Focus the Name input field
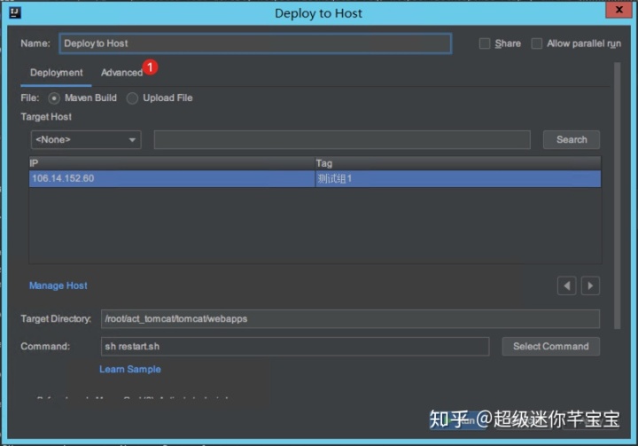The image size is (638, 446). click(255, 43)
